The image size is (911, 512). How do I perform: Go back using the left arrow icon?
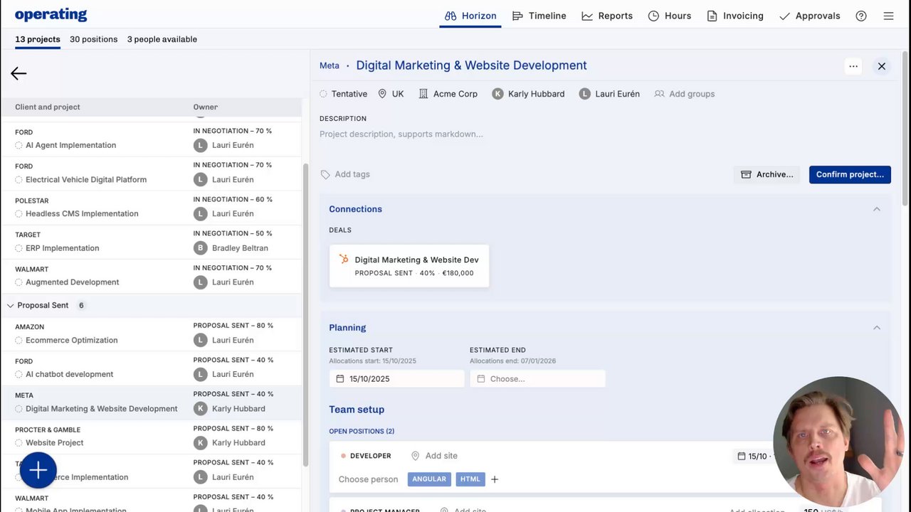click(19, 73)
